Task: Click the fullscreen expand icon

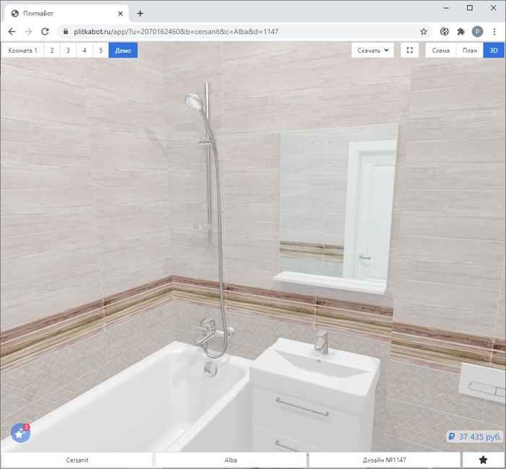Action: [410, 51]
